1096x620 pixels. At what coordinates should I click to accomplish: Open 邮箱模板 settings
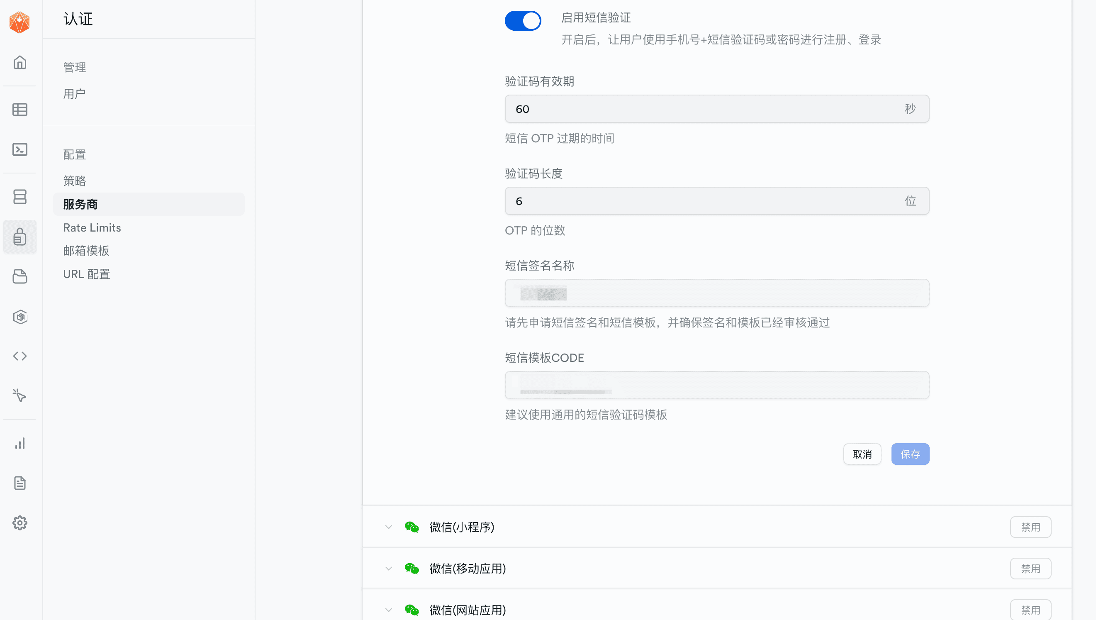[86, 251]
